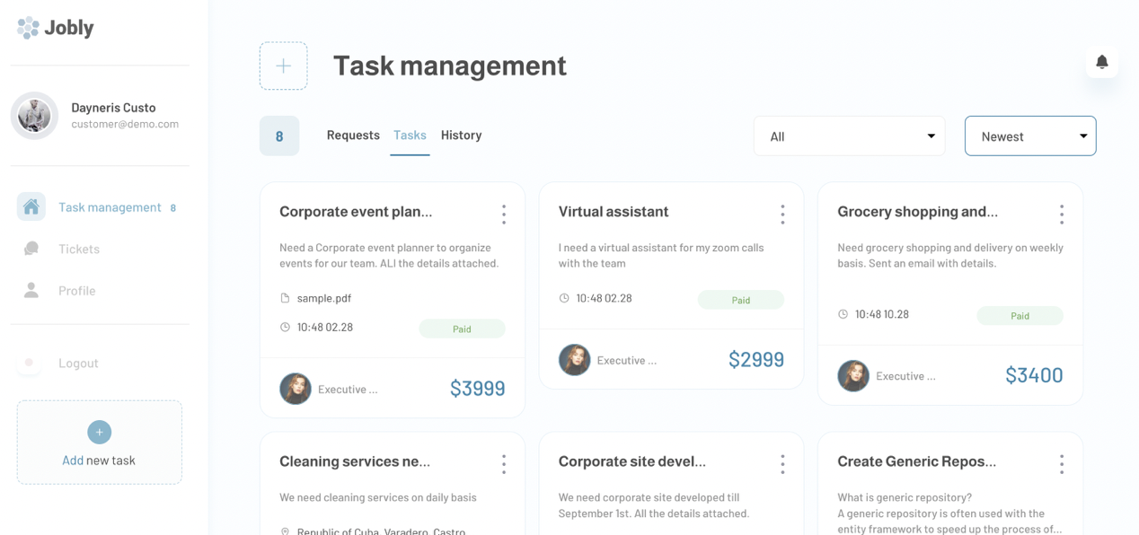Open Create Generic Repos... card title

916,461
